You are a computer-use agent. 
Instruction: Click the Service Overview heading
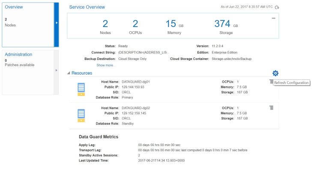pyautogui.click(x=87, y=7)
